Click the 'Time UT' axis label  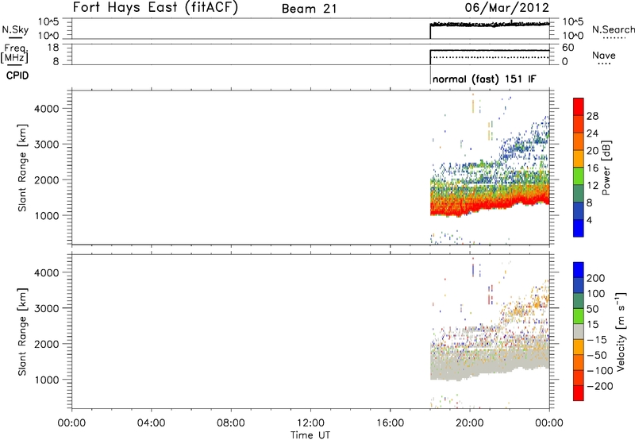[x=310, y=435]
